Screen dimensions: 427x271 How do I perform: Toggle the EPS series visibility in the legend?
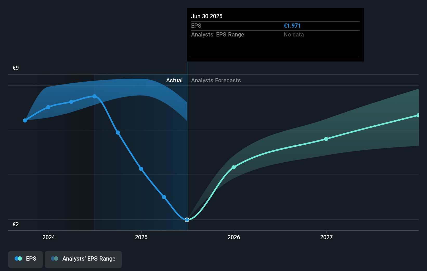tap(25, 259)
